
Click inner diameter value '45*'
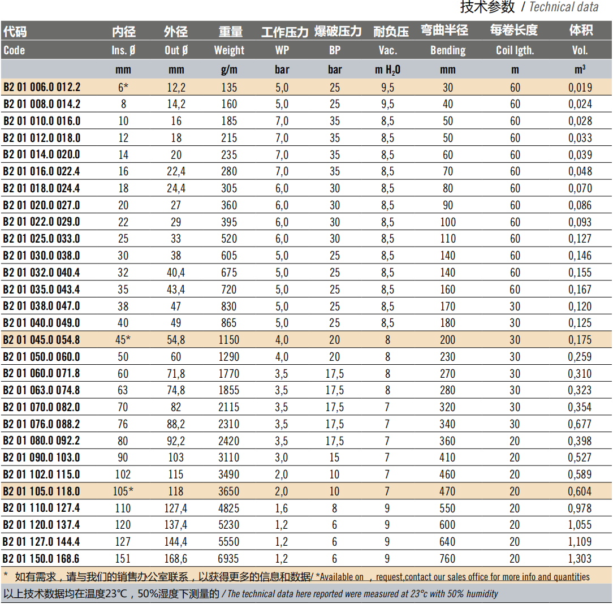point(123,340)
